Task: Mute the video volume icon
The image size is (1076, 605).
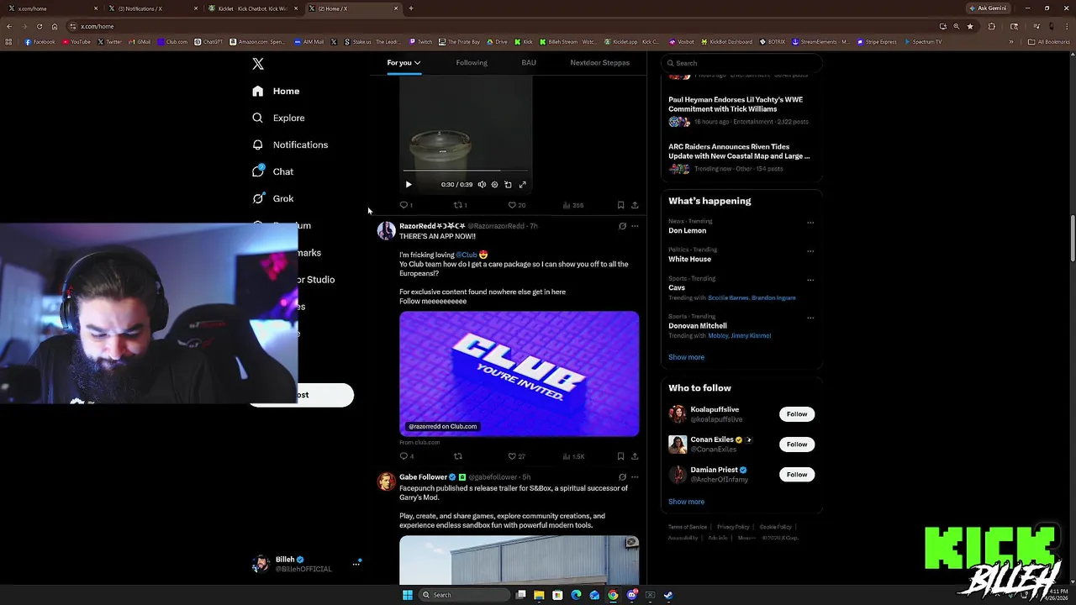Action: (x=482, y=184)
